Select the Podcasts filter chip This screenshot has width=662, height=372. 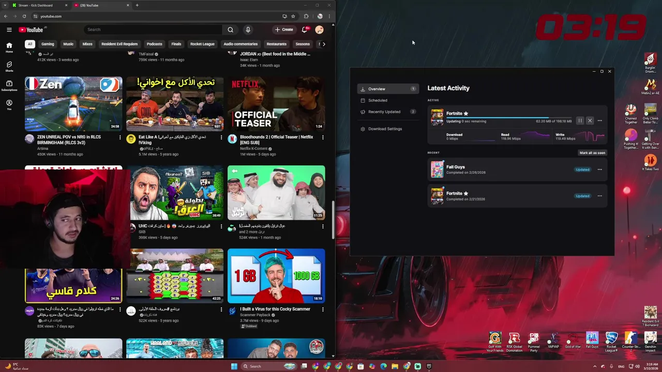tap(154, 44)
